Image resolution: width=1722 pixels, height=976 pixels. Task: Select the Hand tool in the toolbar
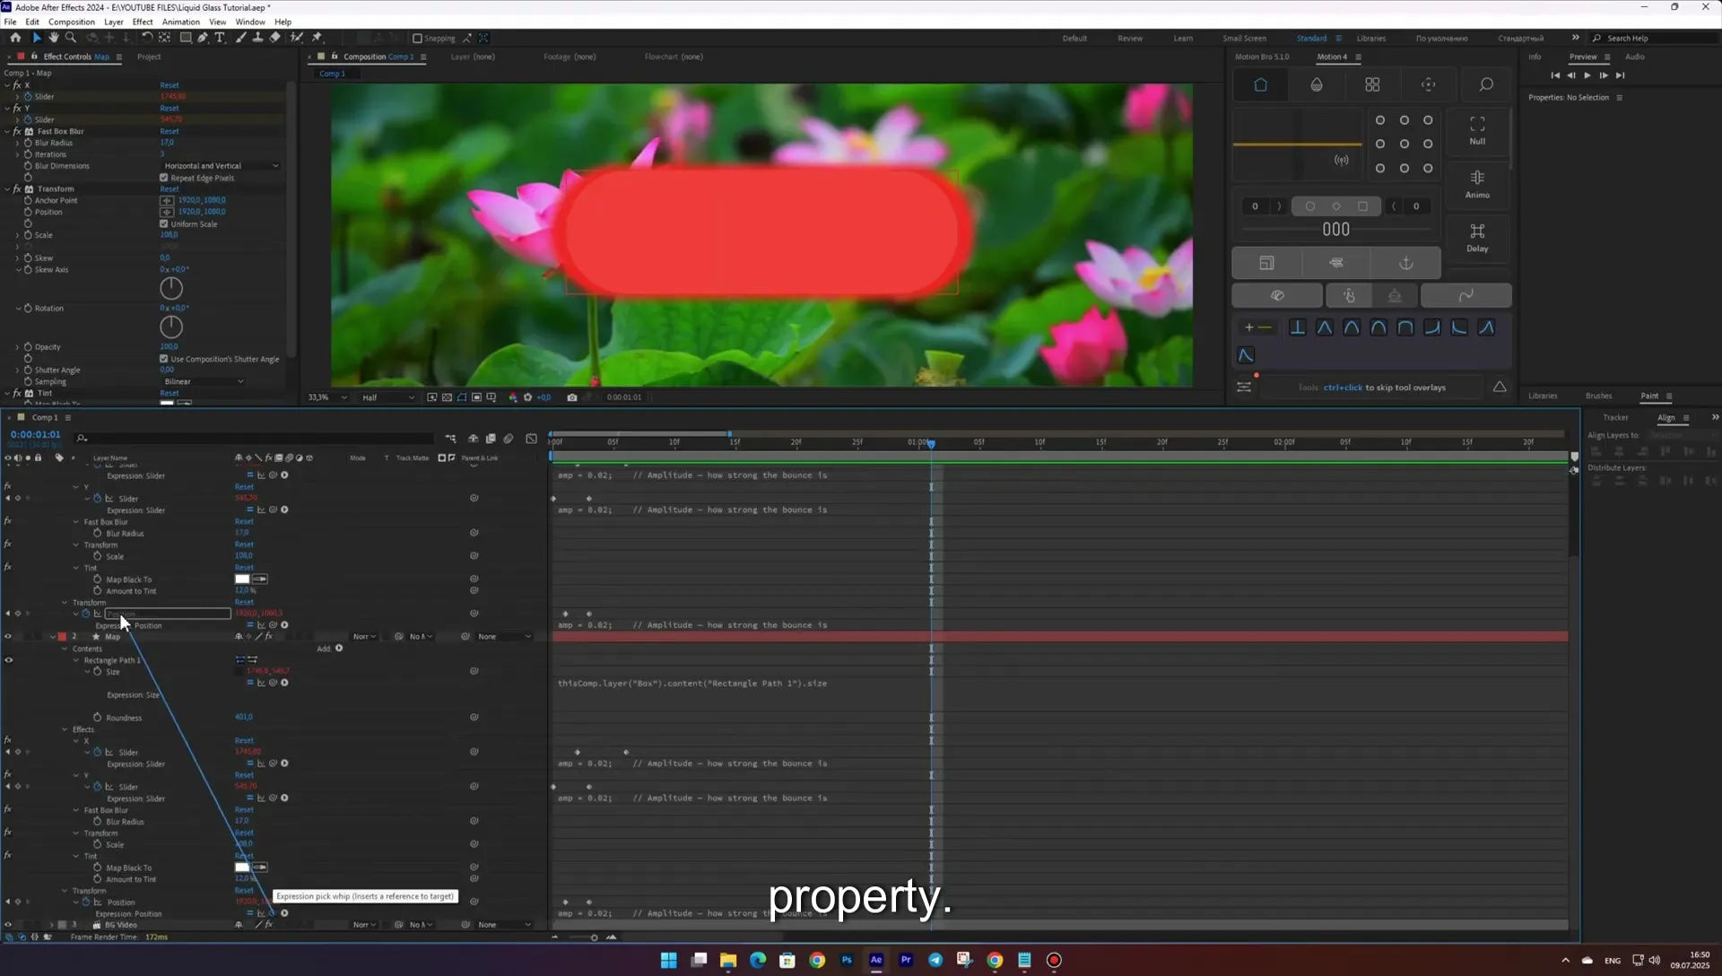click(x=53, y=38)
